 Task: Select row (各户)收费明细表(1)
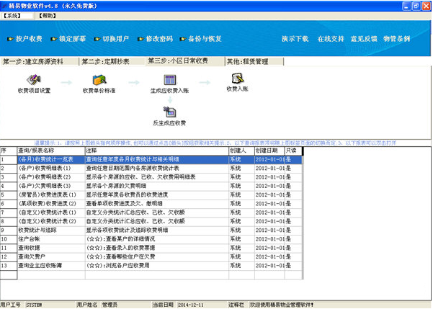pos(151,168)
